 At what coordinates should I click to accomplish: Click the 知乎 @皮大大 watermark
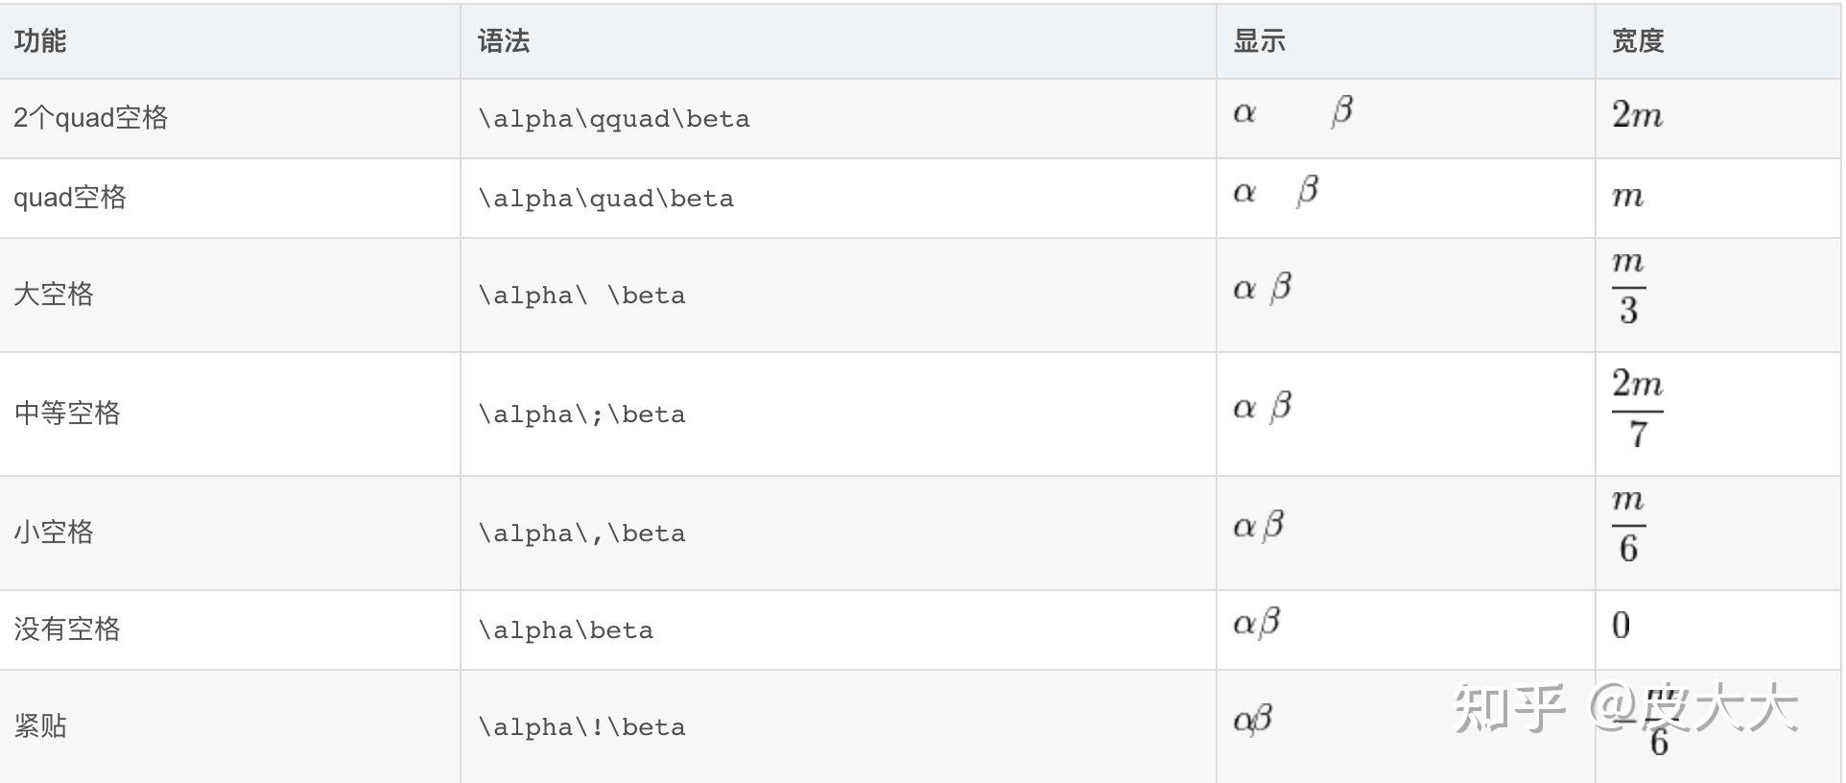[x=1625, y=708]
